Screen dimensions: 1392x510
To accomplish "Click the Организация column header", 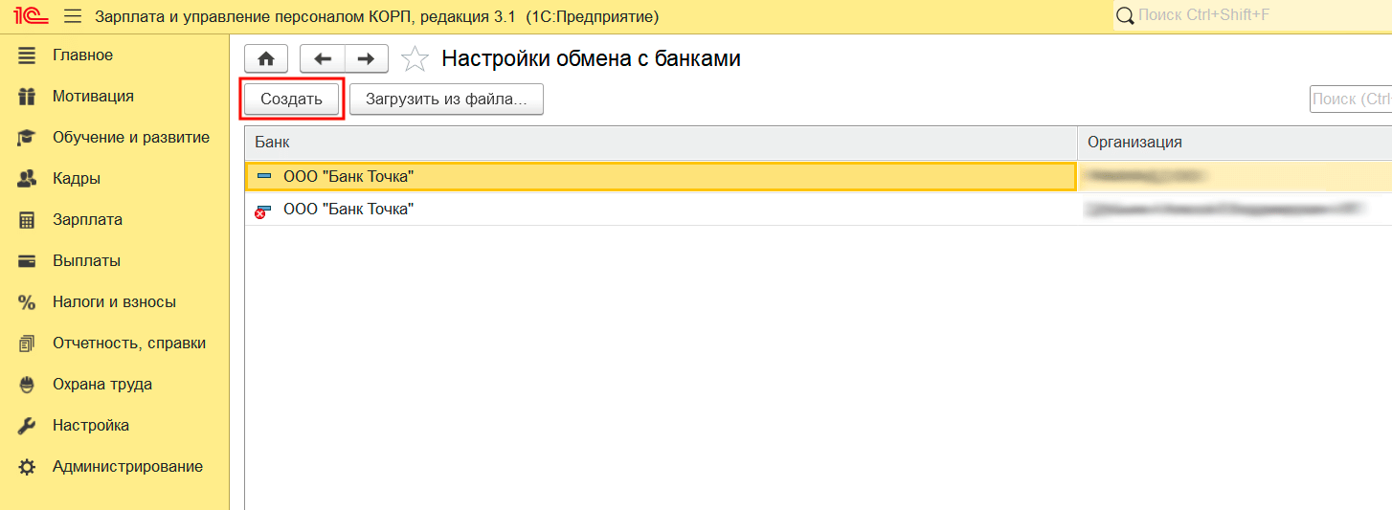I will [x=1233, y=143].
